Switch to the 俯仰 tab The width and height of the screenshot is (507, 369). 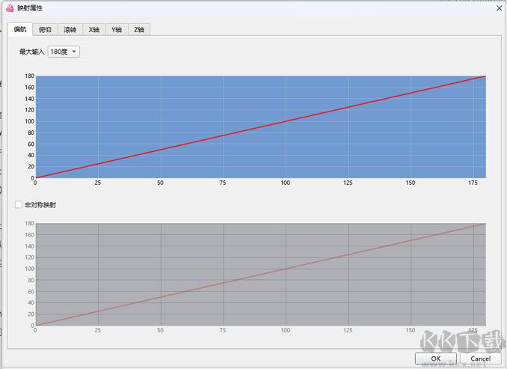[x=45, y=29]
